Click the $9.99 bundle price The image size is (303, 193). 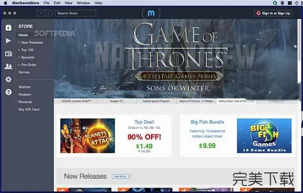pyautogui.click(x=208, y=146)
